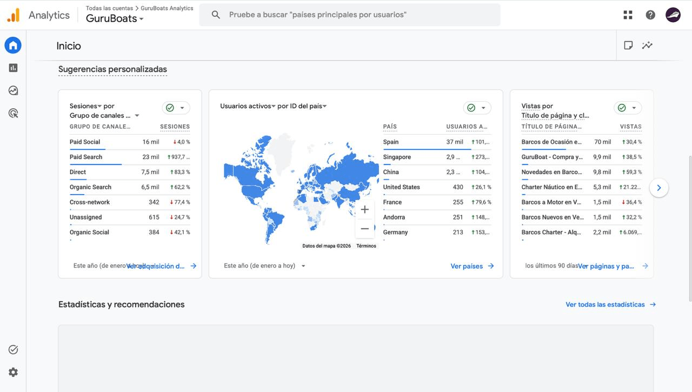Click the page vertical scrollbar
The height and width of the screenshot is (392, 692).
(x=690, y=228)
